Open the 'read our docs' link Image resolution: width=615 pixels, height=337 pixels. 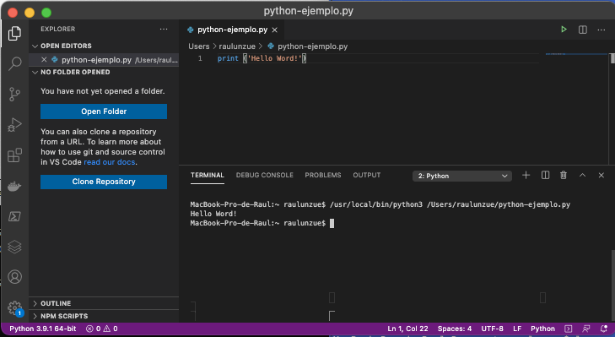click(x=110, y=162)
